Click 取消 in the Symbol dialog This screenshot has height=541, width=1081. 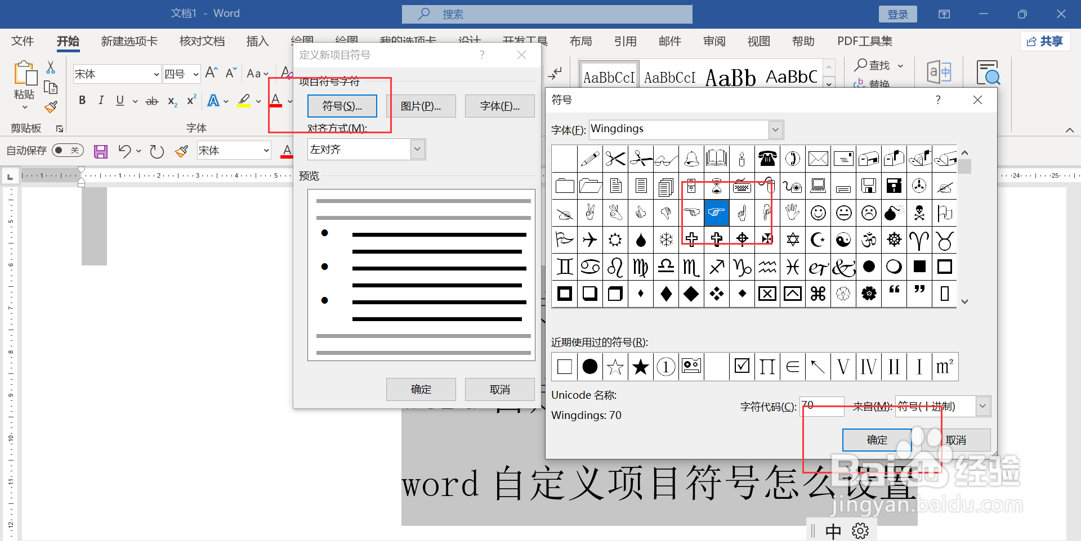point(955,440)
